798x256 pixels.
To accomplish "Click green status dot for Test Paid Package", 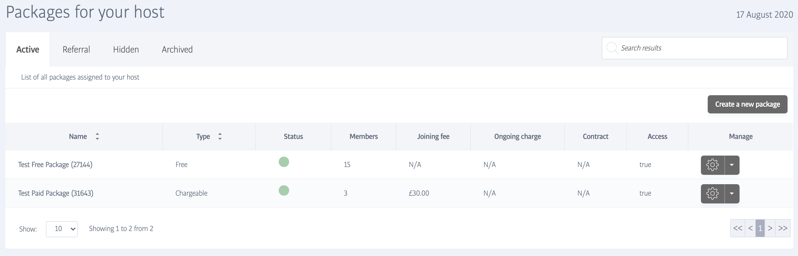I will pyautogui.click(x=284, y=190).
